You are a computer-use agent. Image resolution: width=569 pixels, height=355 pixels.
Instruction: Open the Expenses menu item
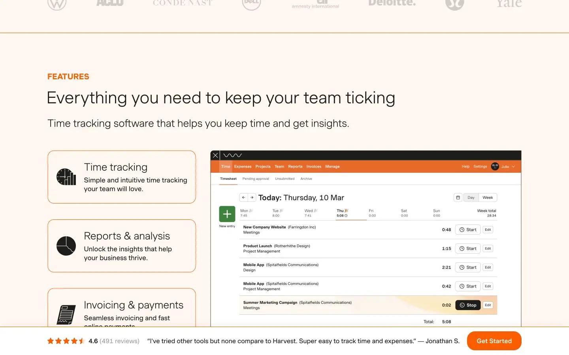pos(243,166)
